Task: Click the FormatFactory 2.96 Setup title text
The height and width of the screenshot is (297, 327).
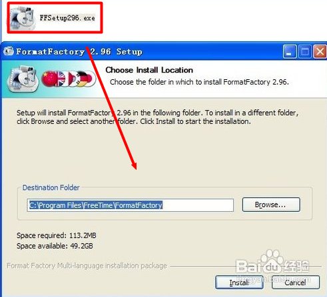Action: 79,52
